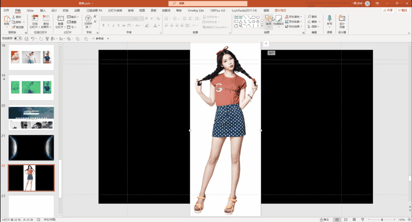Click the Paste (粘贴) icon

(x=6, y=19)
